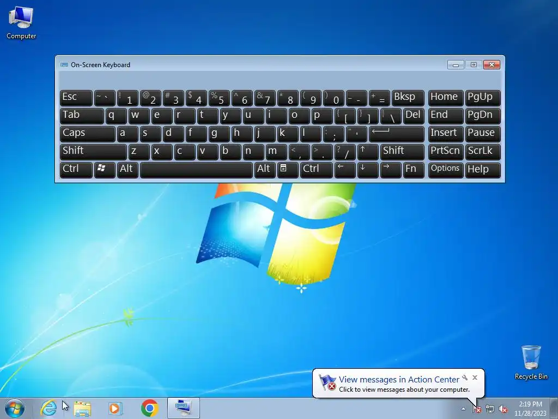Toggle the right Ctrl key
This screenshot has height=419, width=558.
317,170
